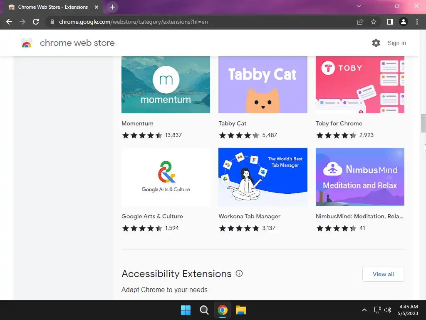This screenshot has width=426, height=320.
Task: Open the clock and date panel
Action: (408, 310)
